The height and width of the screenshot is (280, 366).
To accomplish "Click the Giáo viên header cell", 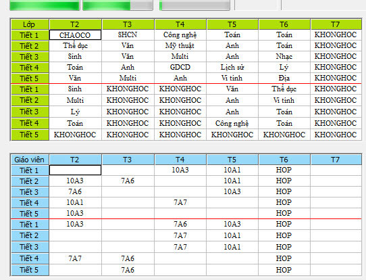I will click(30, 160).
